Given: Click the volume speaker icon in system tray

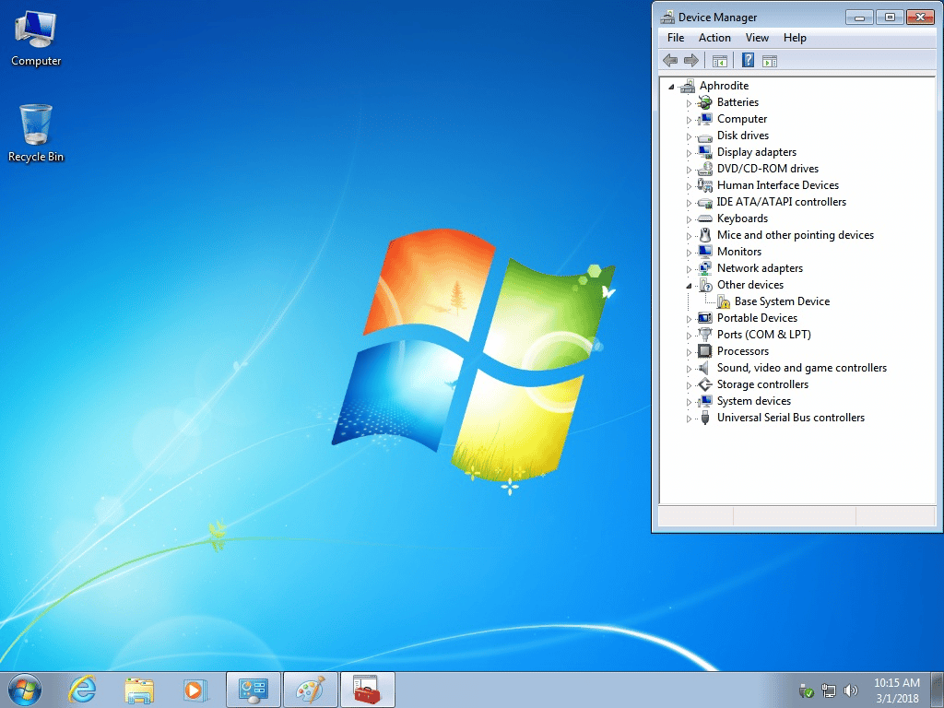Looking at the screenshot, I should [x=850, y=690].
